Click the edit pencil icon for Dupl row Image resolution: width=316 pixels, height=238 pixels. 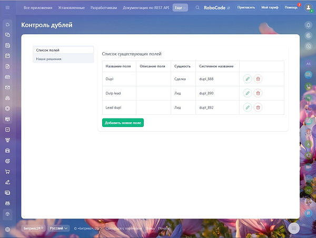(x=248, y=79)
